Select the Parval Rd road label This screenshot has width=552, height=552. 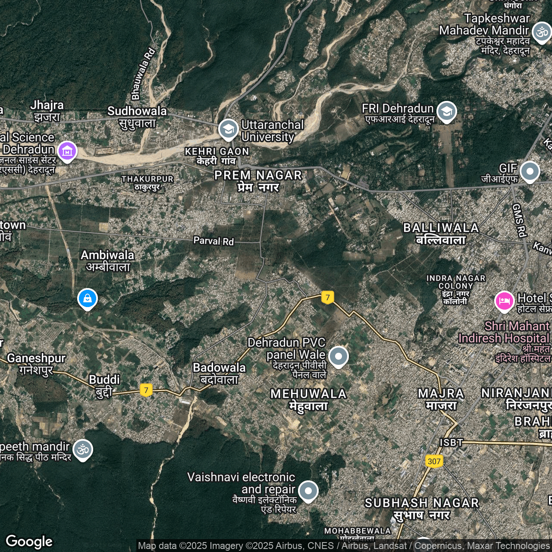213,241
